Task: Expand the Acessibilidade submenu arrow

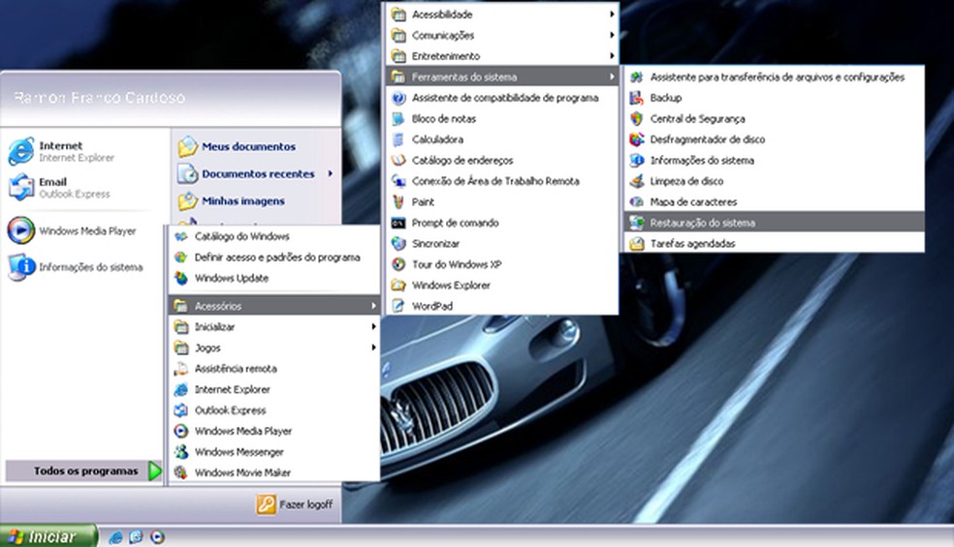Action: [x=612, y=14]
